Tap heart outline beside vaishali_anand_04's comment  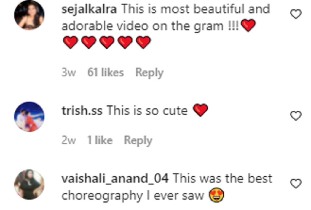(295, 184)
